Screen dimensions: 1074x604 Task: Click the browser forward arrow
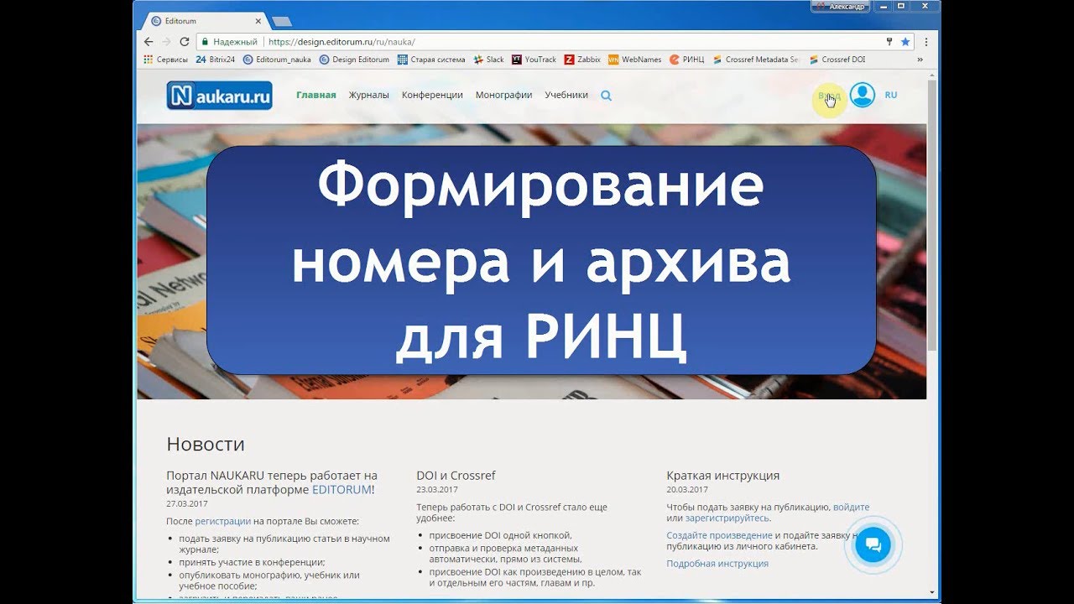click(166, 41)
